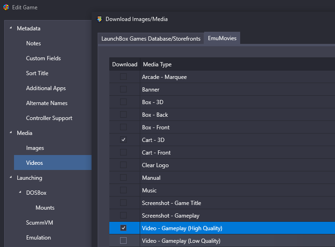Select the Metadata tree heading
Viewport: 335px width, 247px height.
tap(29, 28)
